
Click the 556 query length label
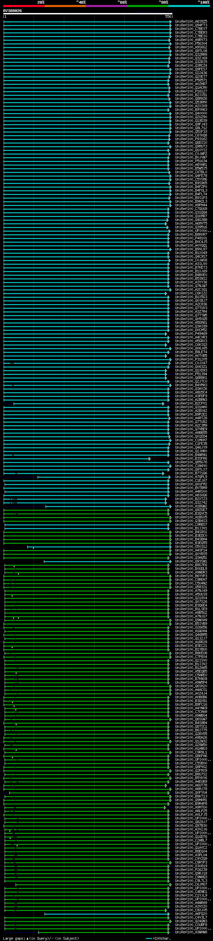tap(168, 16)
